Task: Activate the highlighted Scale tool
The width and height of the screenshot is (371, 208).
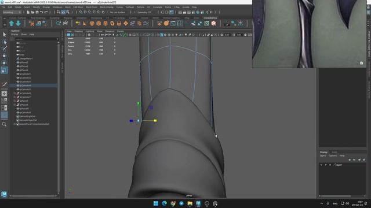Action: (4, 70)
